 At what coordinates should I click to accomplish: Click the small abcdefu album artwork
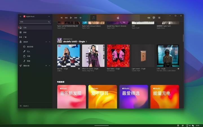point(59,40)
